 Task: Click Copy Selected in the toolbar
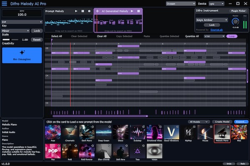click(124, 36)
